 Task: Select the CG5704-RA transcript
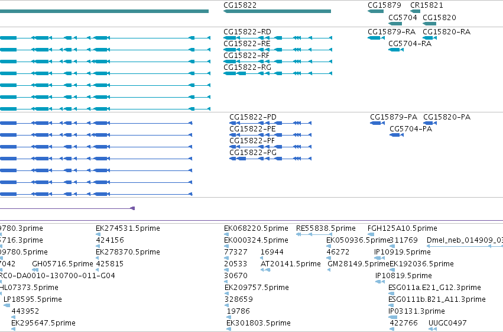coord(410,44)
